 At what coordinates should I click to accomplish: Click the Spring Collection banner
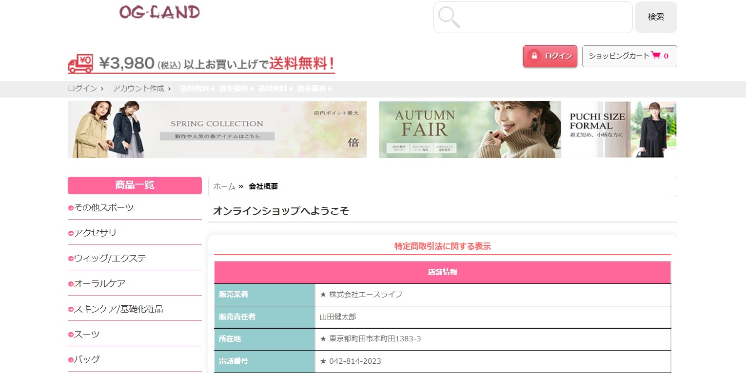tap(217, 130)
